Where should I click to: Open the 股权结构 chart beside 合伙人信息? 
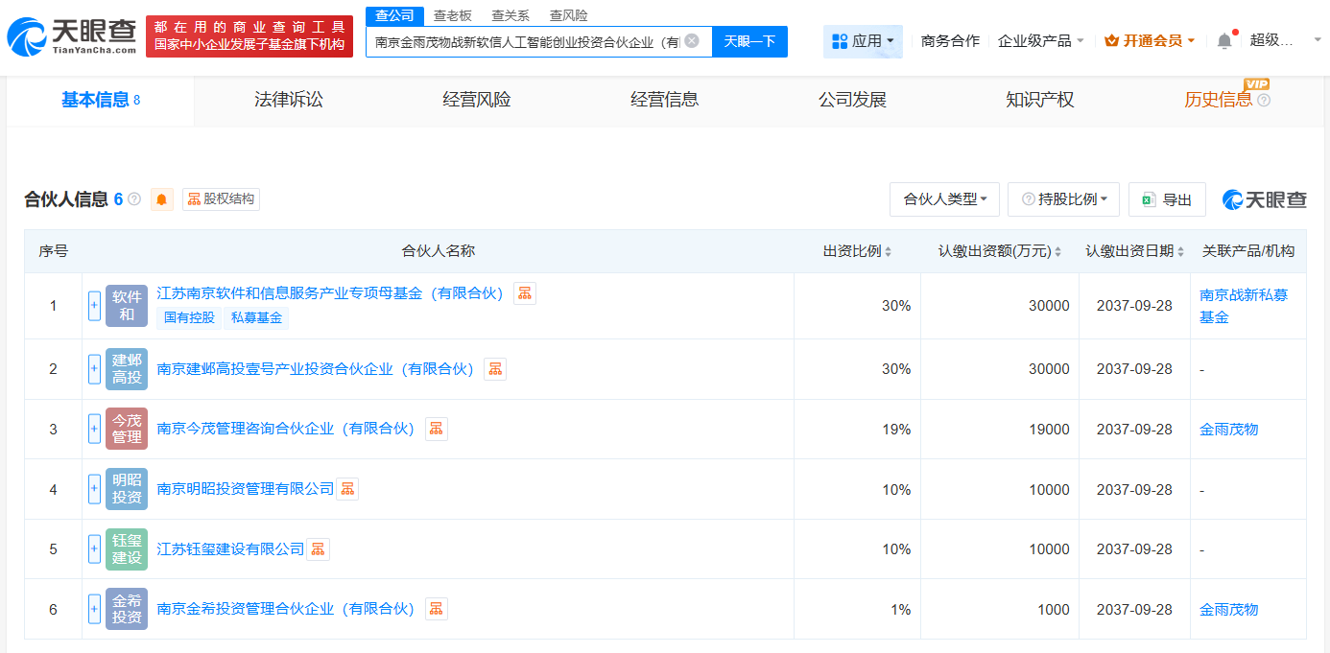click(x=221, y=198)
